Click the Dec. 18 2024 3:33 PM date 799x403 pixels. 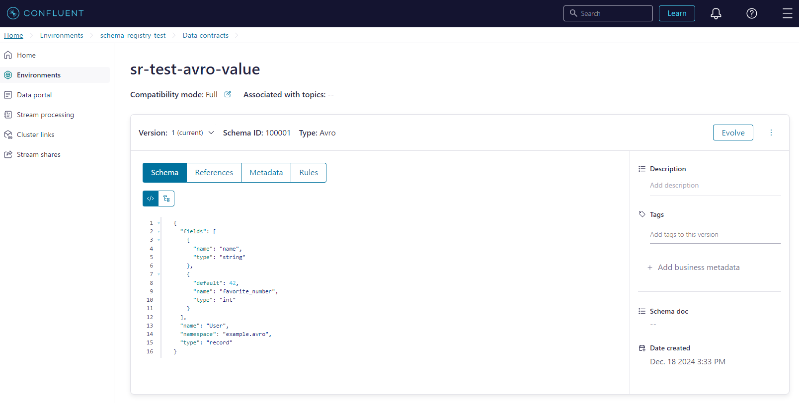click(688, 362)
